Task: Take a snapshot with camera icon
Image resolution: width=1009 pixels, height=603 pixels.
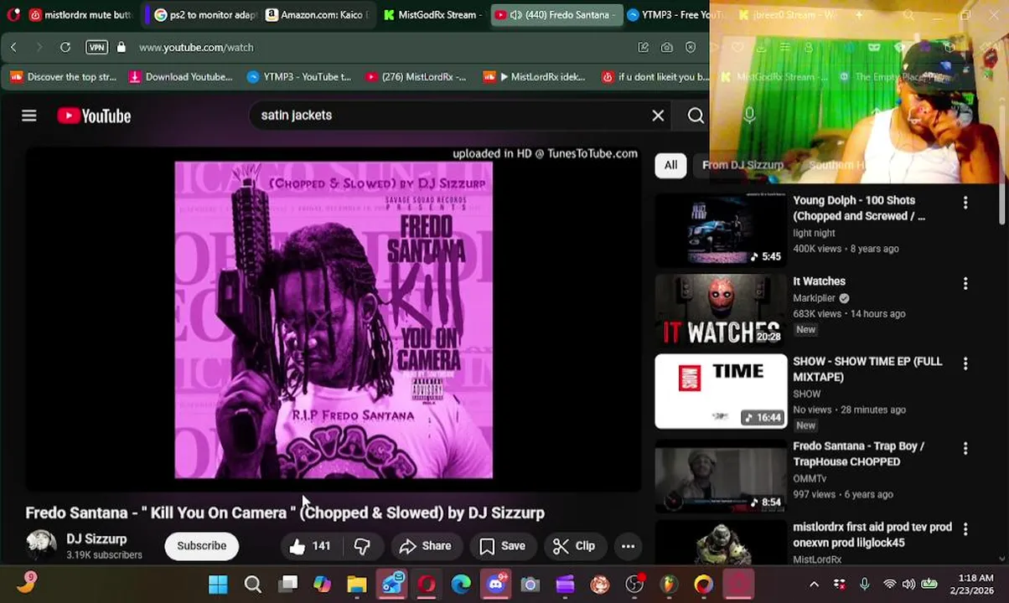Action: pyautogui.click(x=667, y=48)
